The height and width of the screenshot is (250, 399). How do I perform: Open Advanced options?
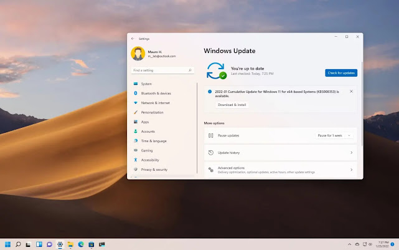(x=280, y=170)
